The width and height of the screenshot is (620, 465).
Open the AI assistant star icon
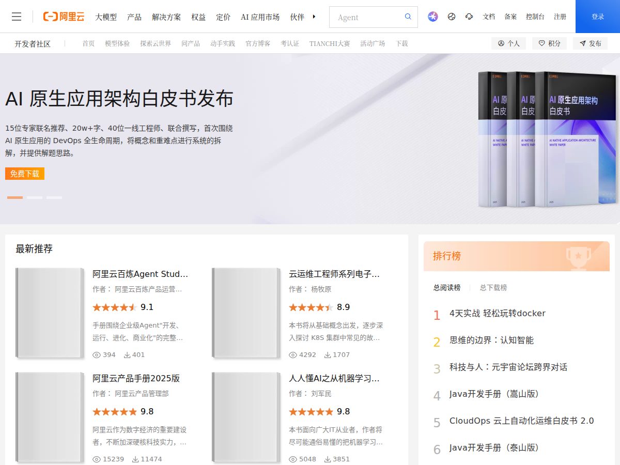pyautogui.click(x=433, y=17)
